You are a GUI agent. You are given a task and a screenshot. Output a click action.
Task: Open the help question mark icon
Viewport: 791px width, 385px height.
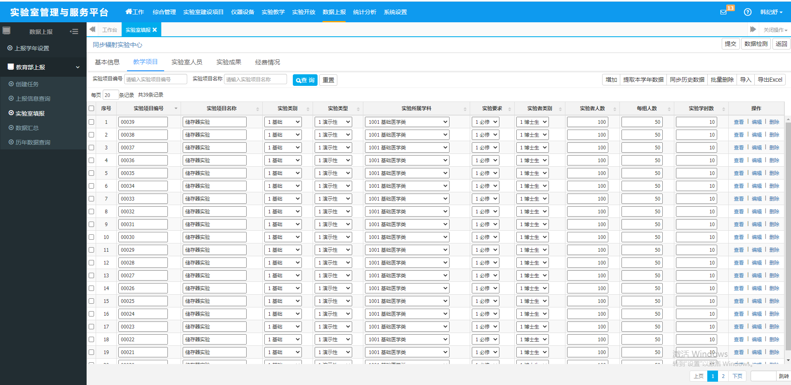pyautogui.click(x=748, y=12)
